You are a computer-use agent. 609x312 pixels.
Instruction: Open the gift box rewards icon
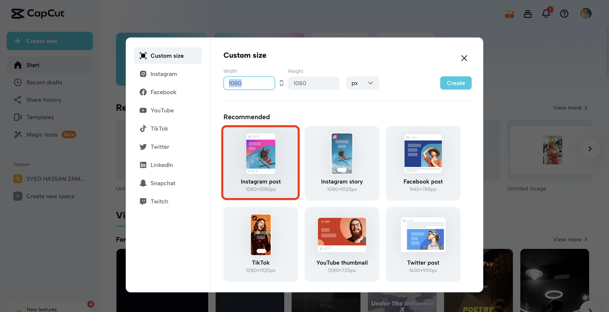510,14
